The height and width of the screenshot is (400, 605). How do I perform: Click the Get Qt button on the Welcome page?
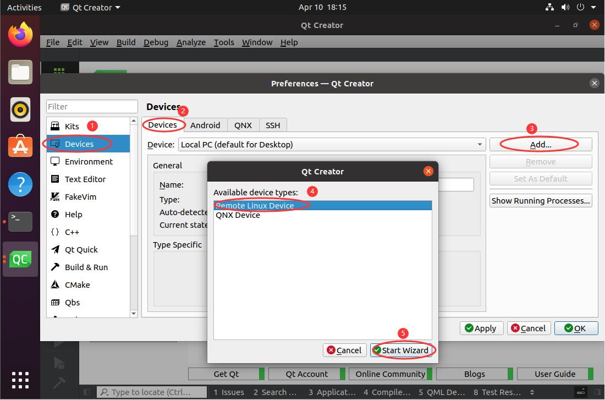[226, 374]
